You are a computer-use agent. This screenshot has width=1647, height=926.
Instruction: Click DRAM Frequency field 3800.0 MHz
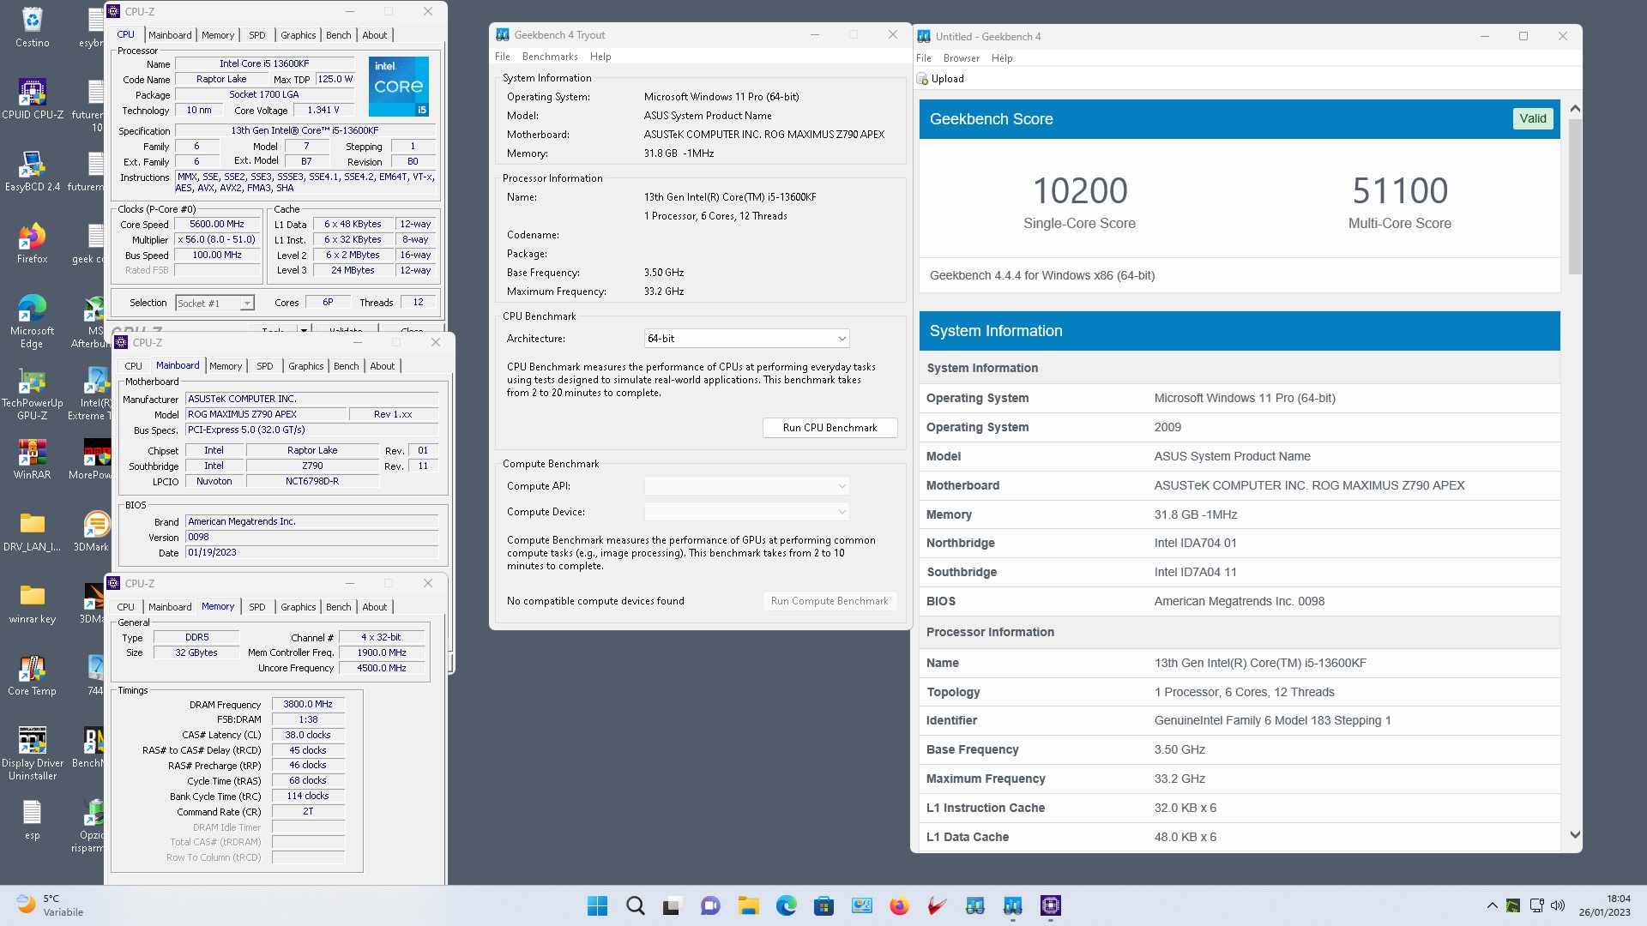(x=308, y=705)
